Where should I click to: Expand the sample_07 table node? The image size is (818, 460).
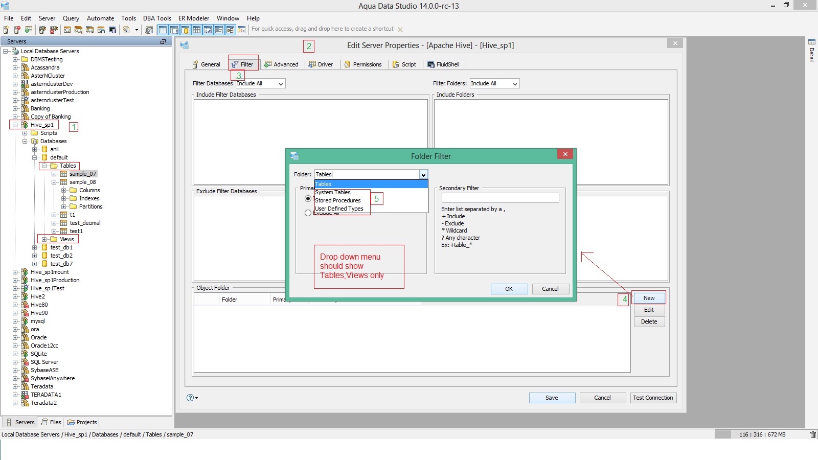tap(54, 174)
